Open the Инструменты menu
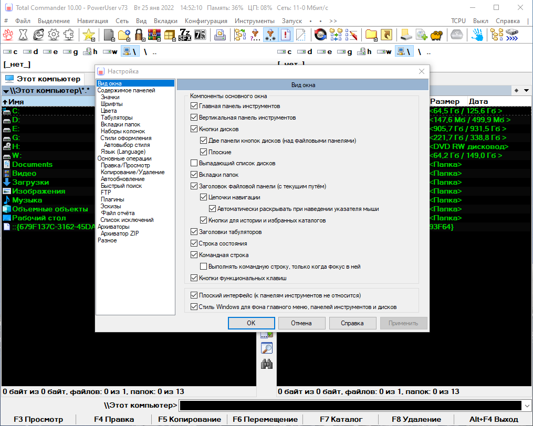 (x=254, y=20)
